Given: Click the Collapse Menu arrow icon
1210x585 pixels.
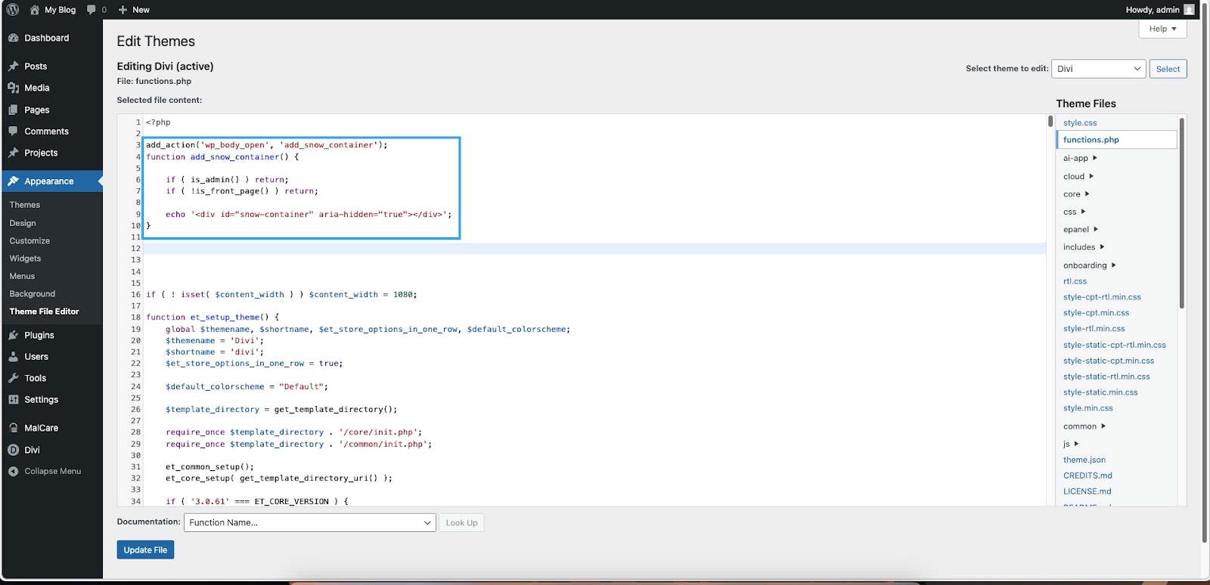Looking at the screenshot, I should (14, 471).
